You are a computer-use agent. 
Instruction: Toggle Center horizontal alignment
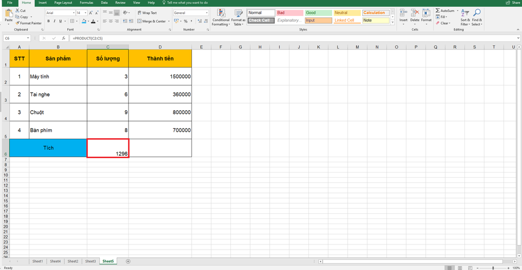tap(111, 21)
